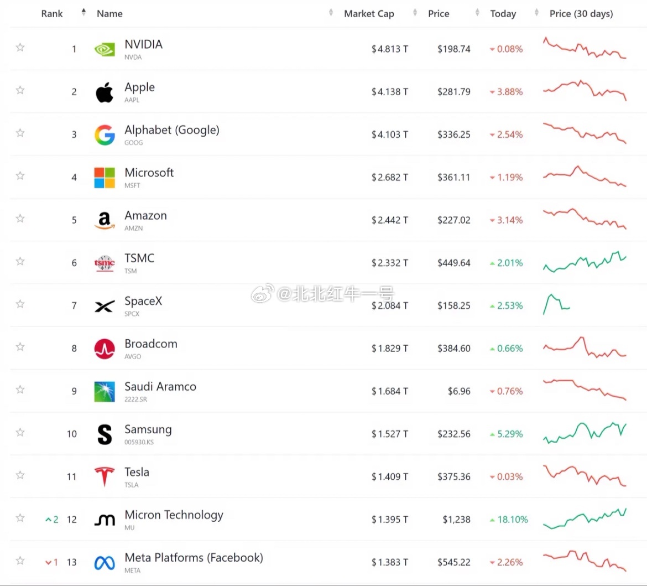
Task: Toggle favorite star for Amazon row
Action: point(20,219)
